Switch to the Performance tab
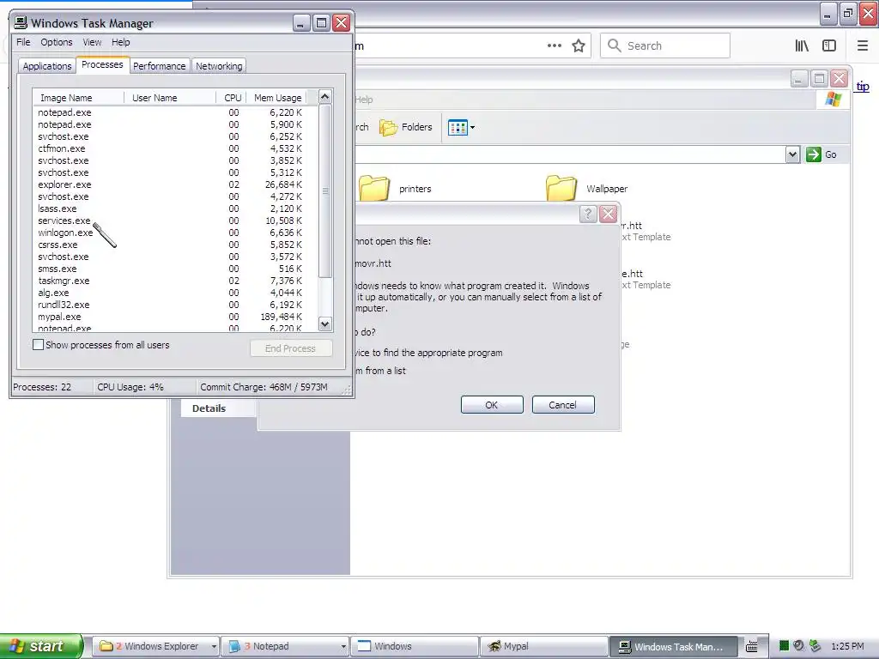879x659 pixels. (x=159, y=66)
